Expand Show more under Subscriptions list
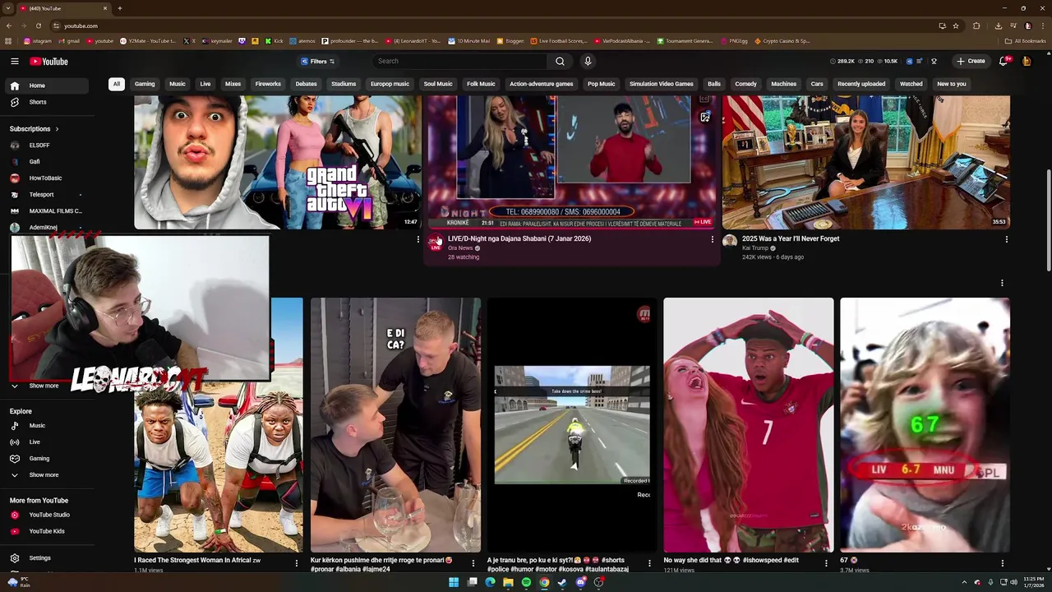Screen dimensions: 1052x592 [44, 386]
